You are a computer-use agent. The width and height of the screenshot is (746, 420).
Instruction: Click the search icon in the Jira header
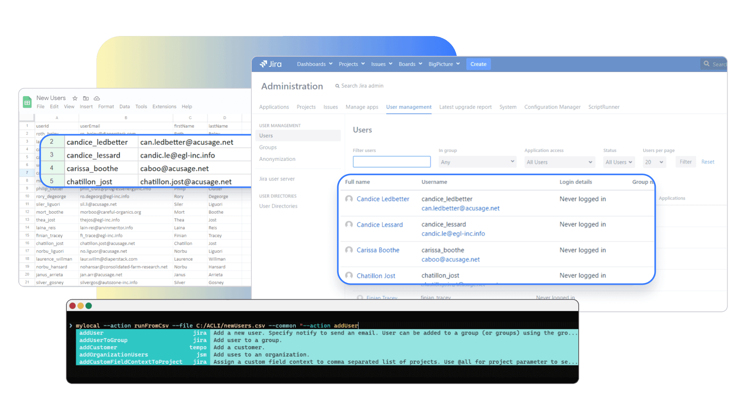click(x=706, y=64)
